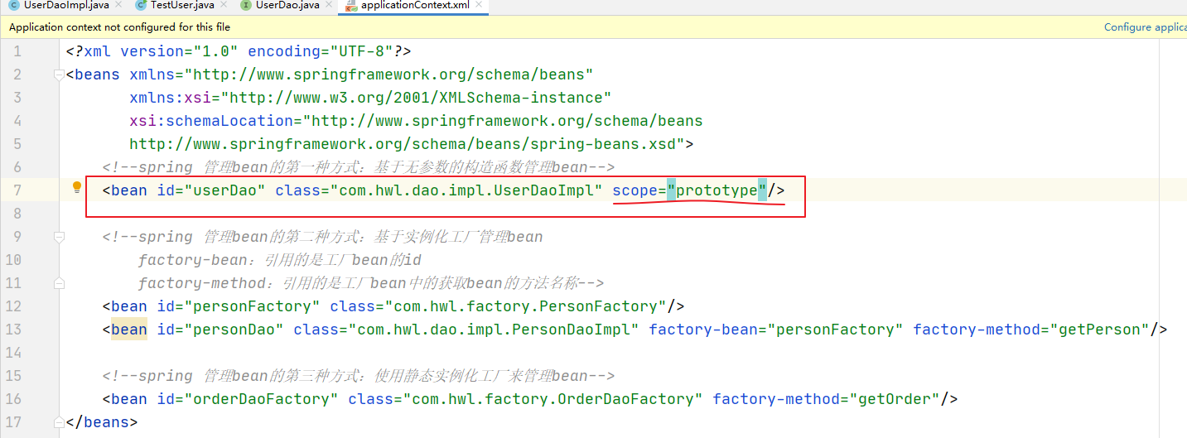Click the com.hwl.dao.impl.UserDaoImpl class value
The image size is (1187, 438).
(466, 190)
